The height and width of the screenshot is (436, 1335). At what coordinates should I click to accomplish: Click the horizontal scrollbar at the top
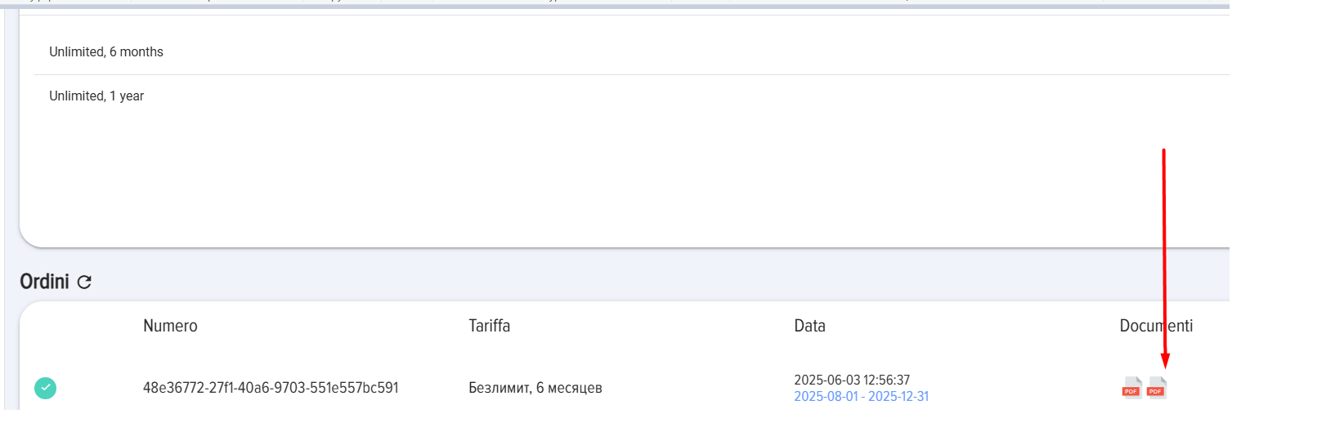point(613,7)
